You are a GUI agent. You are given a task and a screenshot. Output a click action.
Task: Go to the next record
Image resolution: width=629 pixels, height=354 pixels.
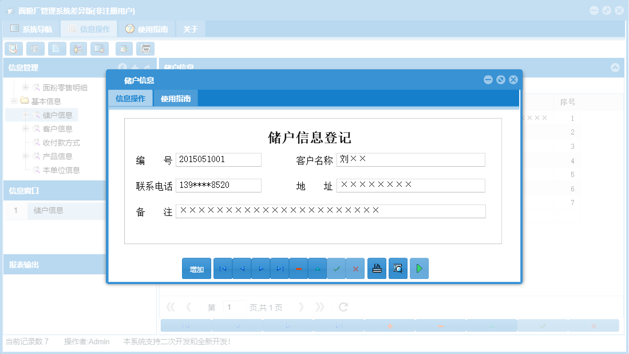point(261,268)
